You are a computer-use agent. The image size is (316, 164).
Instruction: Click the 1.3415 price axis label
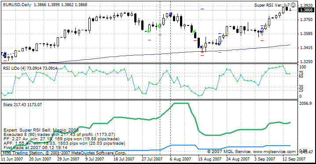tap(306, 48)
